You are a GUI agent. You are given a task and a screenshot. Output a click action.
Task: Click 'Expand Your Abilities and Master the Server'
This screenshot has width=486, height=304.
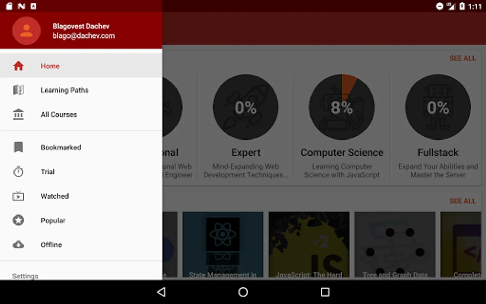(x=438, y=171)
